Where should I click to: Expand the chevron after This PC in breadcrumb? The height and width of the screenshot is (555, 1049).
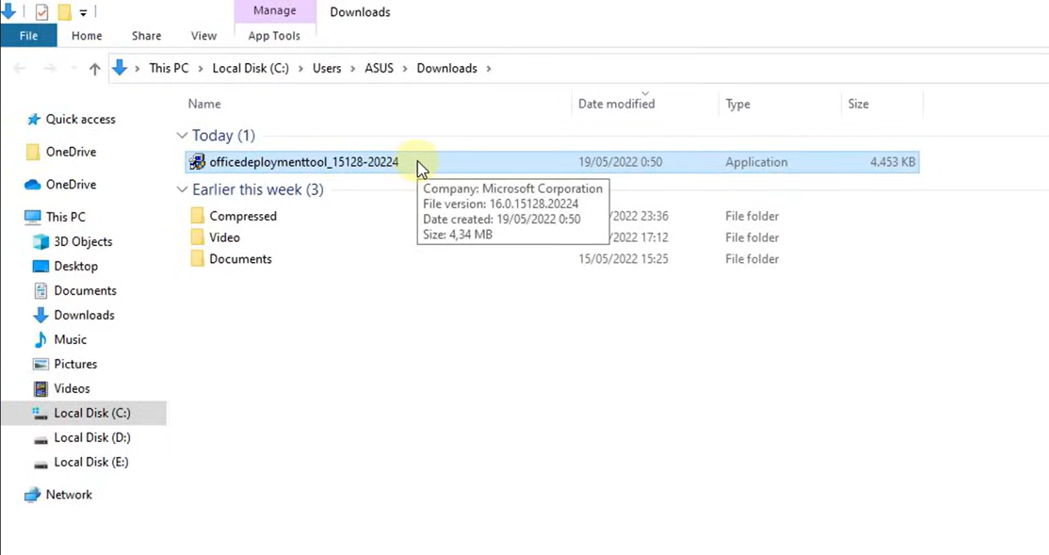tap(200, 68)
